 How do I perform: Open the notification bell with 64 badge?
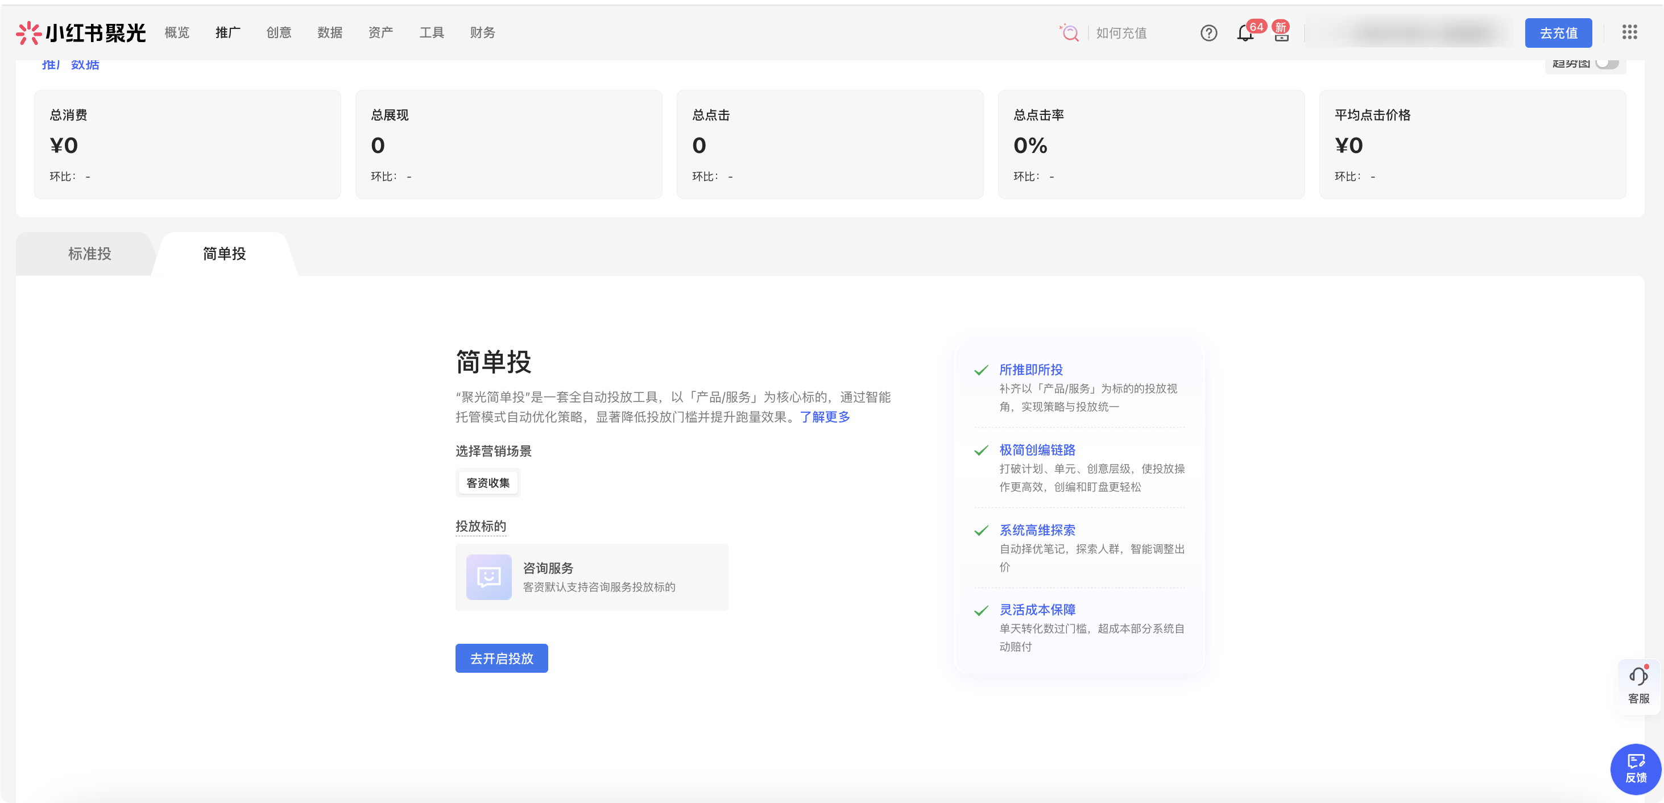coord(1245,34)
